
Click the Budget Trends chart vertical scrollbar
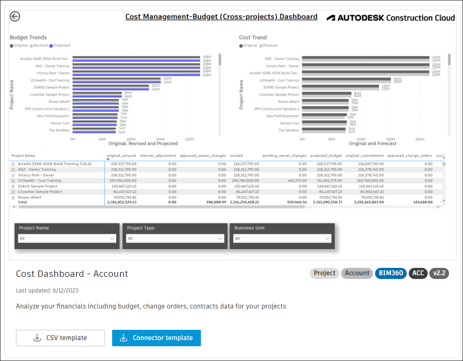(220, 59)
